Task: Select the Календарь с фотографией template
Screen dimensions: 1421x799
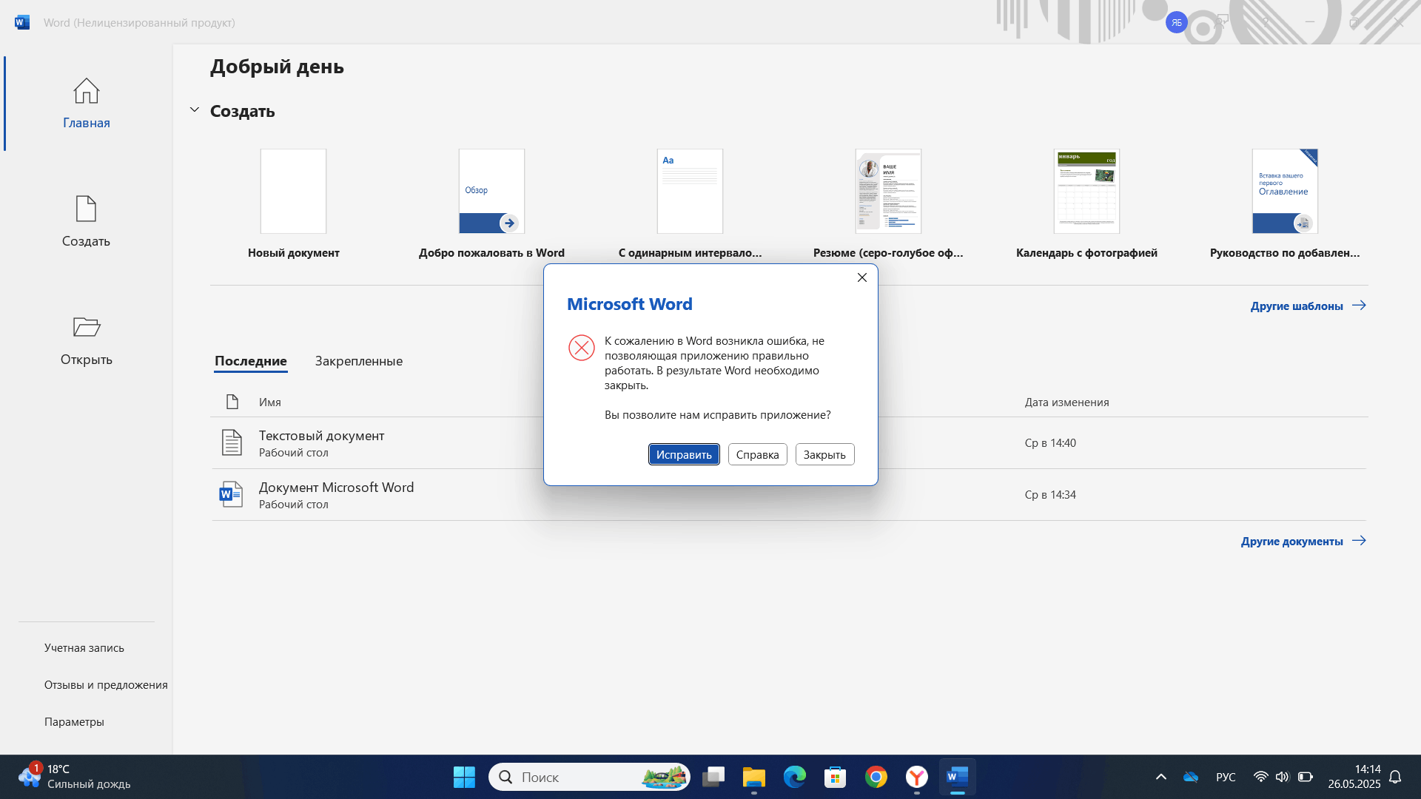Action: point(1086,192)
